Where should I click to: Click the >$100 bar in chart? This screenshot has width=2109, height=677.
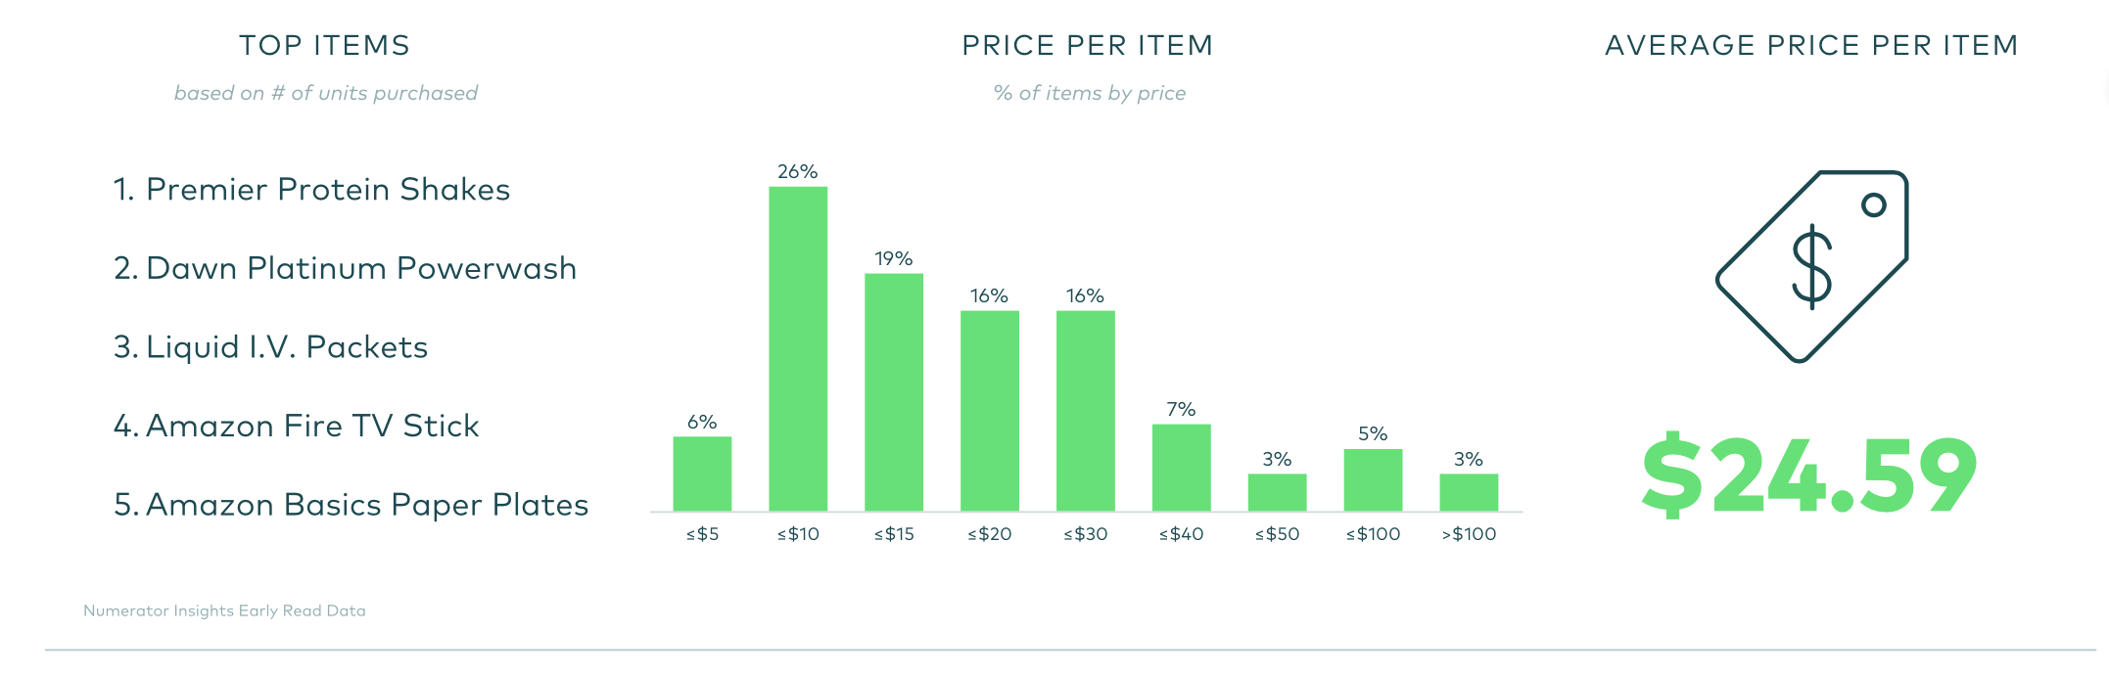(x=1469, y=492)
